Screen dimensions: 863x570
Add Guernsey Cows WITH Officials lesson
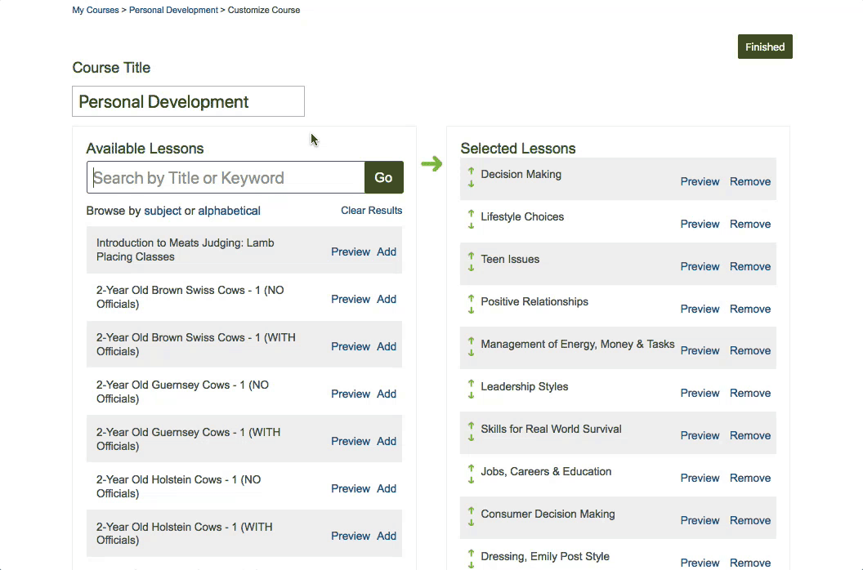pos(387,441)
